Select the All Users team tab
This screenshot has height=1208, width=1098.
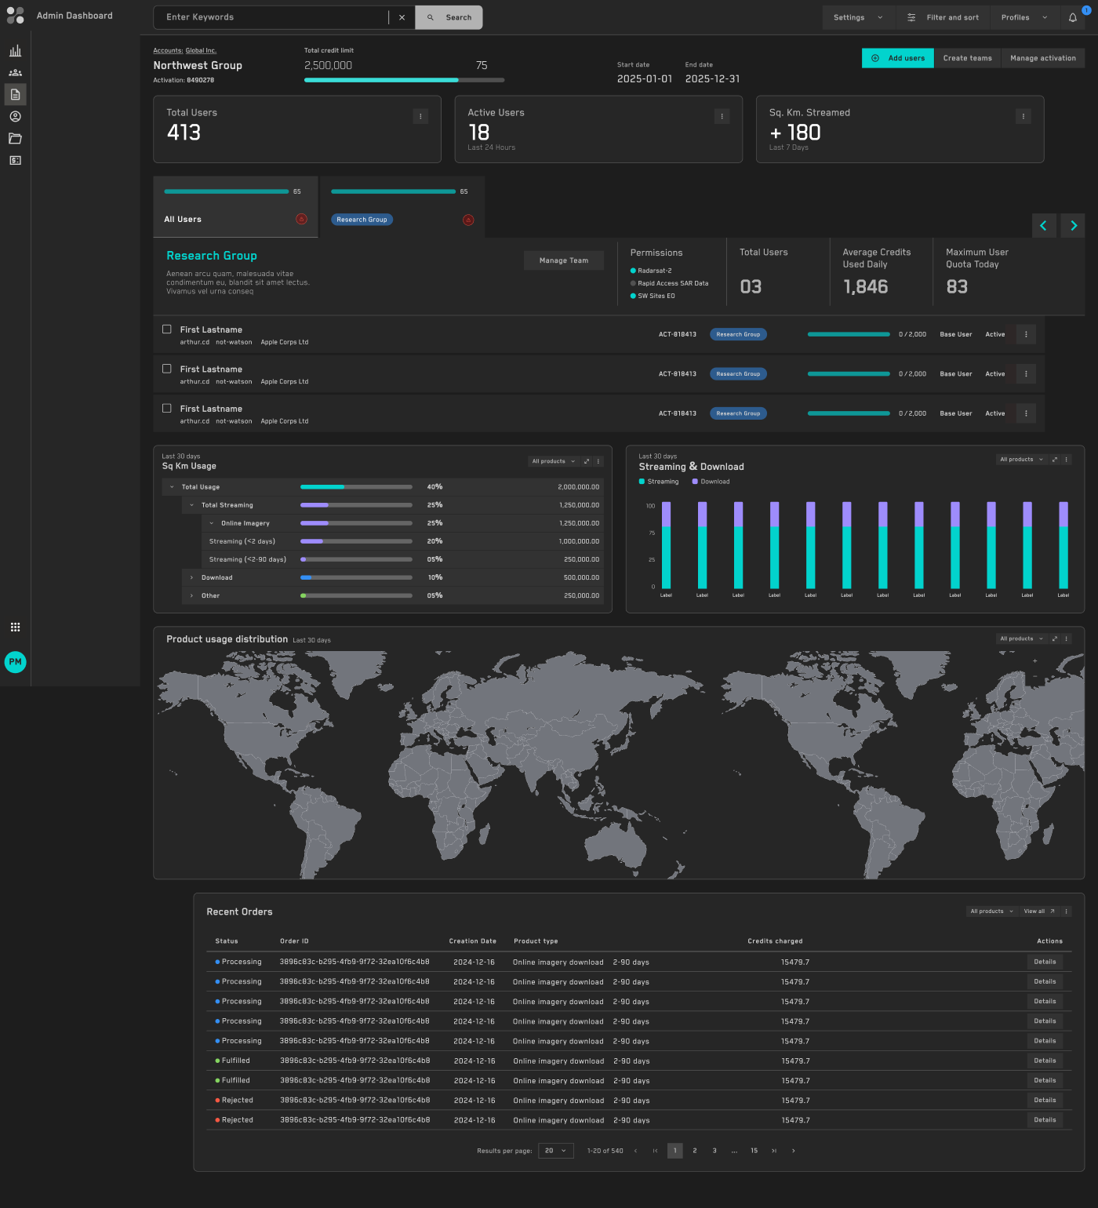235,206
